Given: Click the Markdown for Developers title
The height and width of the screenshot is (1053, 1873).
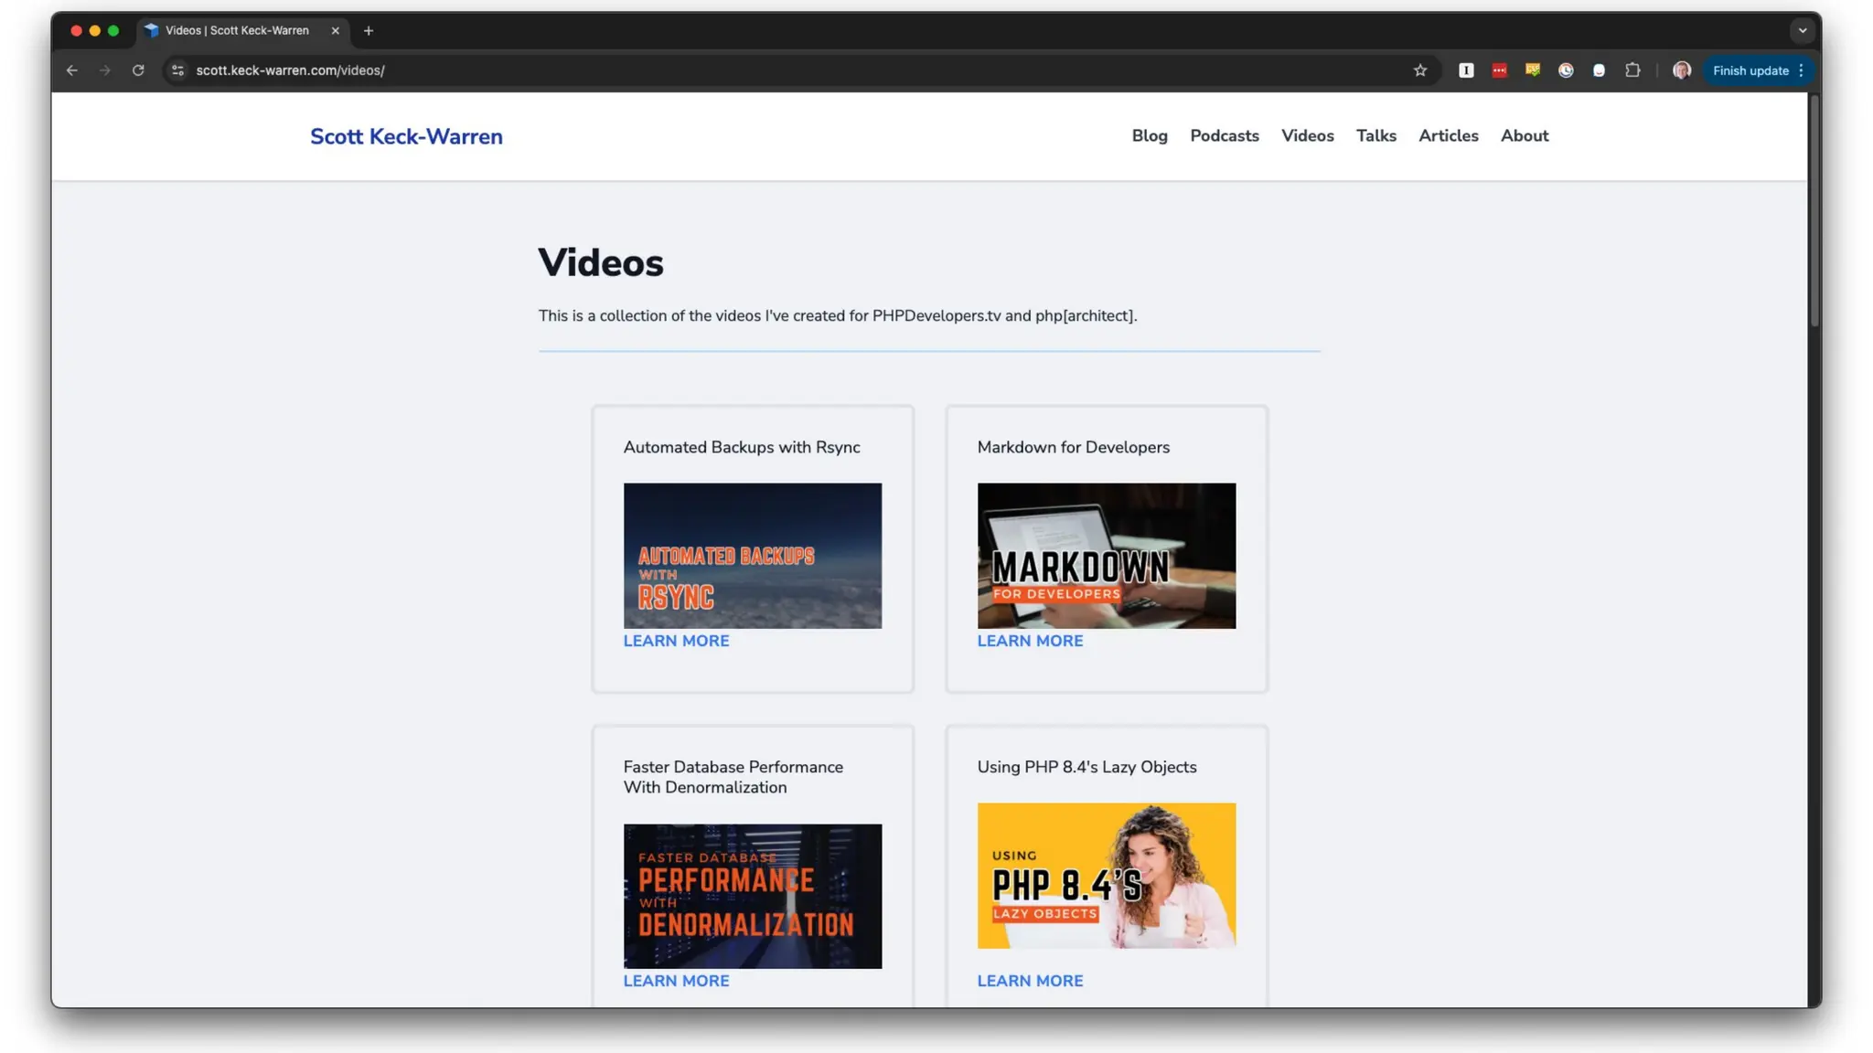Looking at the screenshot, I should tap(1074, 447).
